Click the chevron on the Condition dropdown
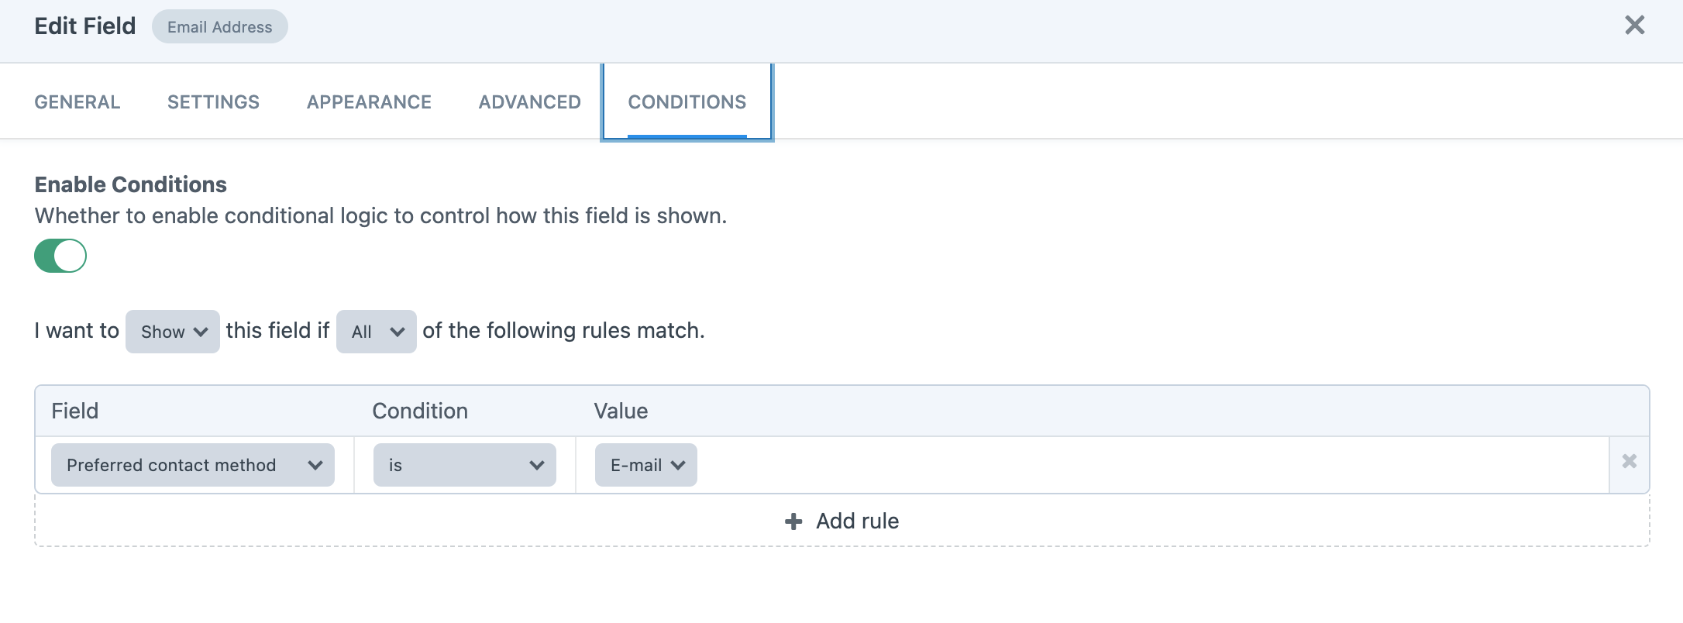 (536, 465)
